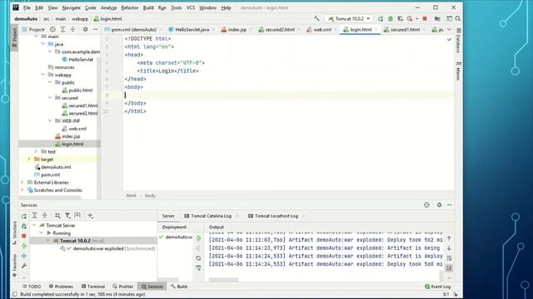Show hidden editor tabs chevron
Image resolution: width=533 pixels, height=299 pixels.
pyautogui.click(x=449, y=30)
